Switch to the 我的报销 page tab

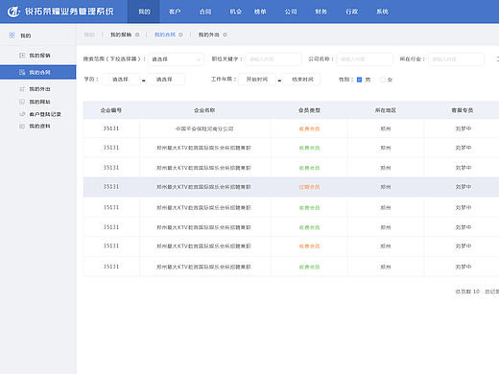(x=121, y=35)
